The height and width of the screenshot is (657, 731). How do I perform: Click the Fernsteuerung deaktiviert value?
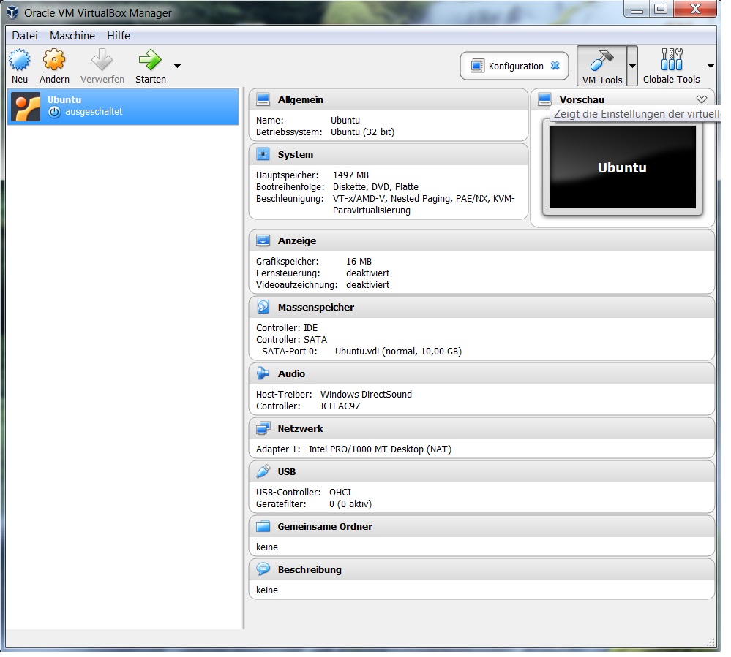tap(367, 273)
